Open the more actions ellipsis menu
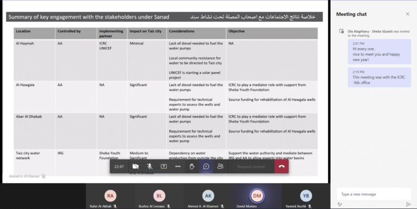The image size is (417, 209). [x=178, y=167]
